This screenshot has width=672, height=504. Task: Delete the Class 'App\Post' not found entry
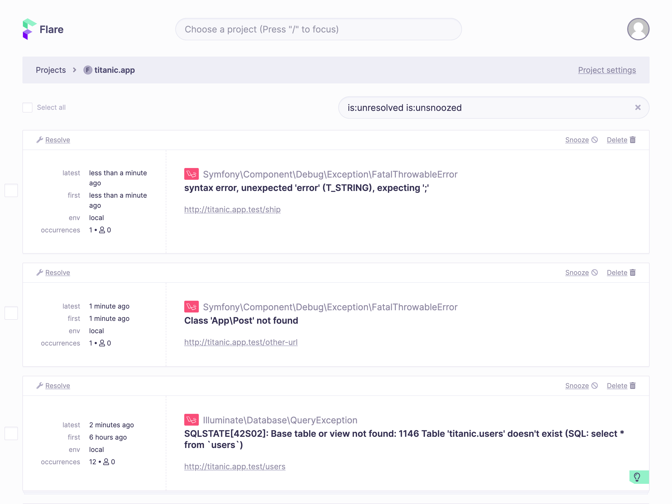coord(617,272)
